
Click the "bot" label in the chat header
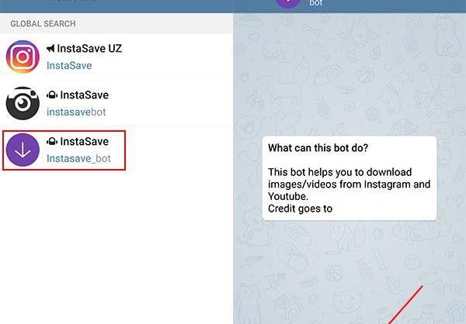316,3
